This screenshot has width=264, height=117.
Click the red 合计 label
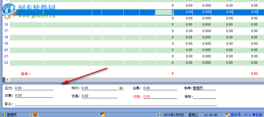(25, 74)
